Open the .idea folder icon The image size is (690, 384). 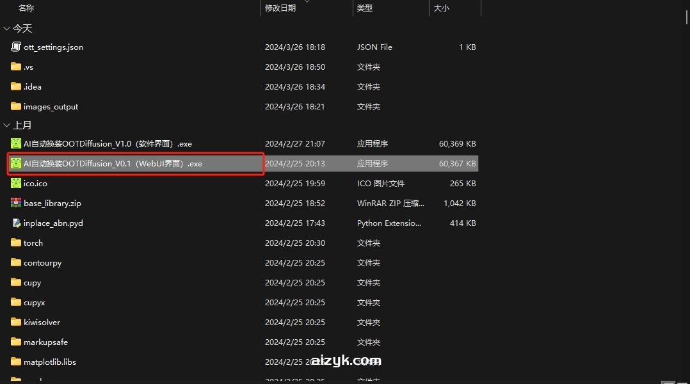pos(15,86)
